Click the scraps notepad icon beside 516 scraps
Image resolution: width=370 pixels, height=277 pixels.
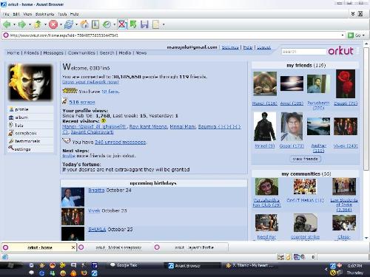point(64,101)
